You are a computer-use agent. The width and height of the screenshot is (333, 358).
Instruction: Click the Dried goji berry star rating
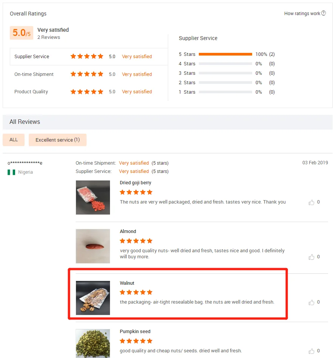click(136, 192)
